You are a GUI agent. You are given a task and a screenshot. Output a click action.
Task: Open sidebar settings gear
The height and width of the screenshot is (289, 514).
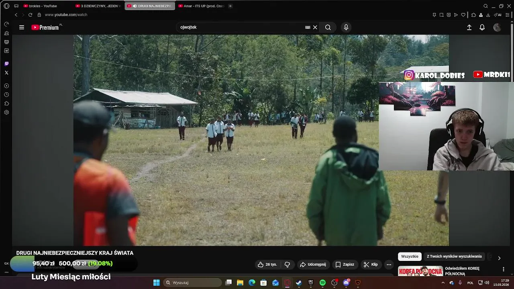point(6,112)
